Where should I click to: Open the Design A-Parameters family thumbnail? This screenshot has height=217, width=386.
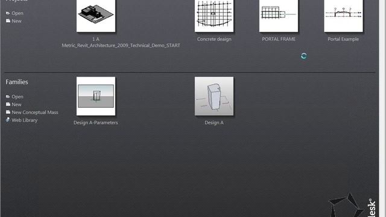(96, 96)
